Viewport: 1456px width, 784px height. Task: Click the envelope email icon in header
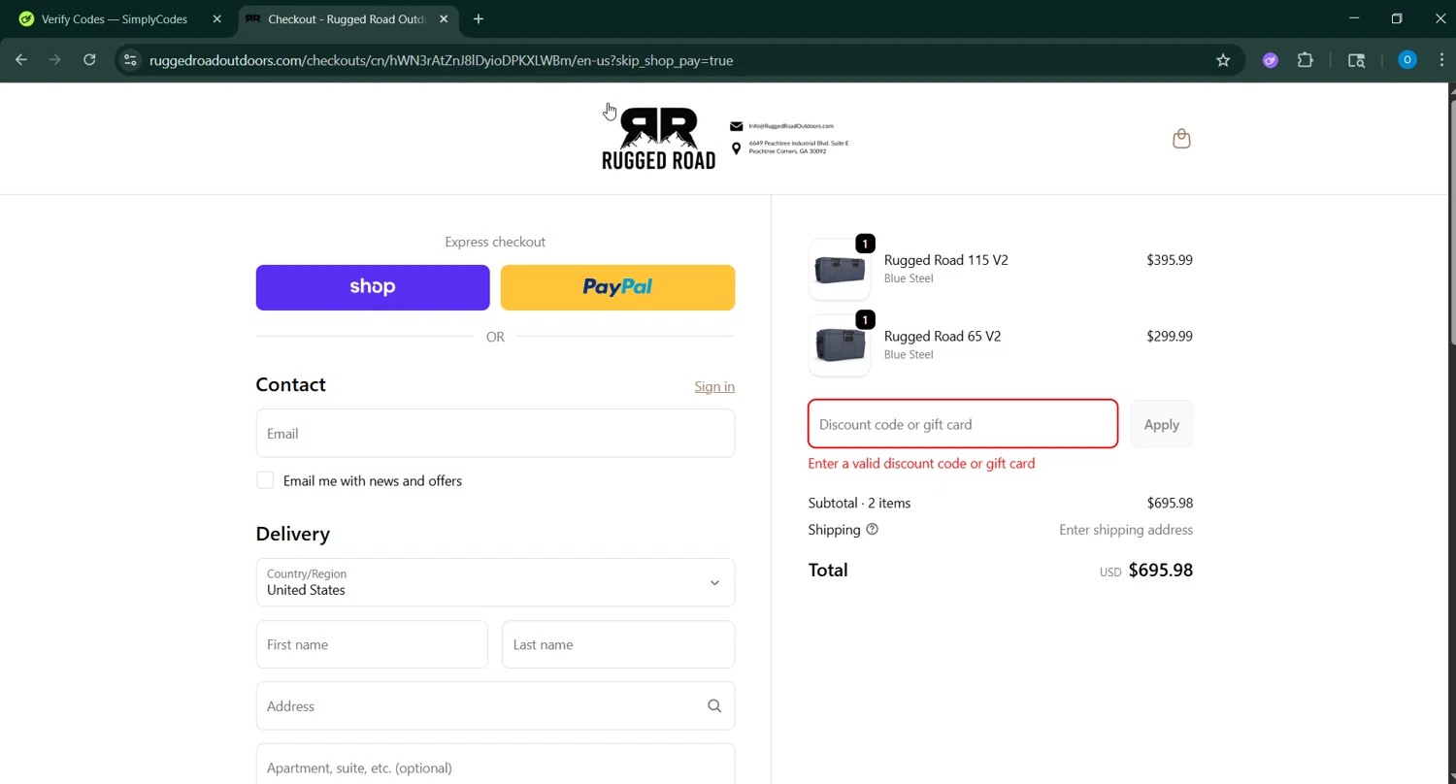click(737, 126)
